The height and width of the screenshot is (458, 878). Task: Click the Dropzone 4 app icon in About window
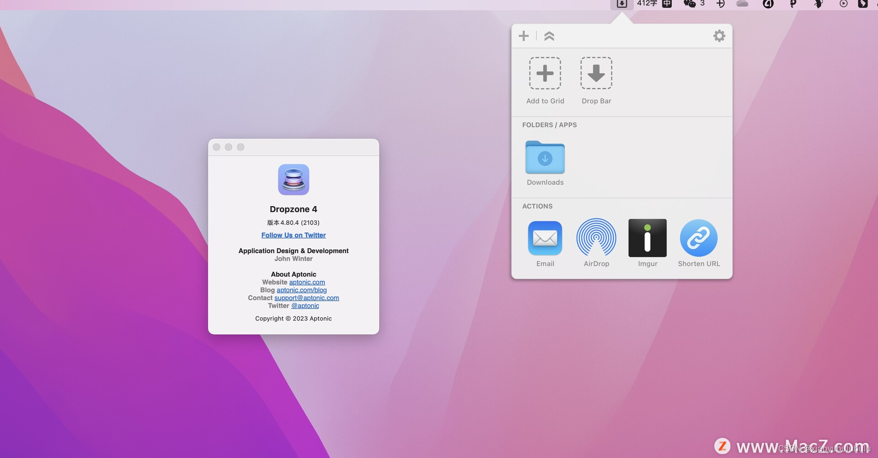click(294, 180)
